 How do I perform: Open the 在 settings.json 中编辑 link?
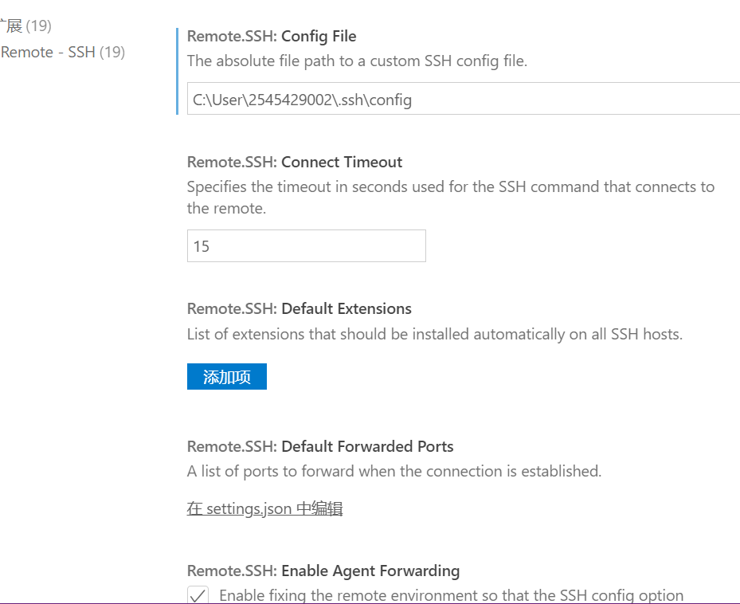point(264,509)
